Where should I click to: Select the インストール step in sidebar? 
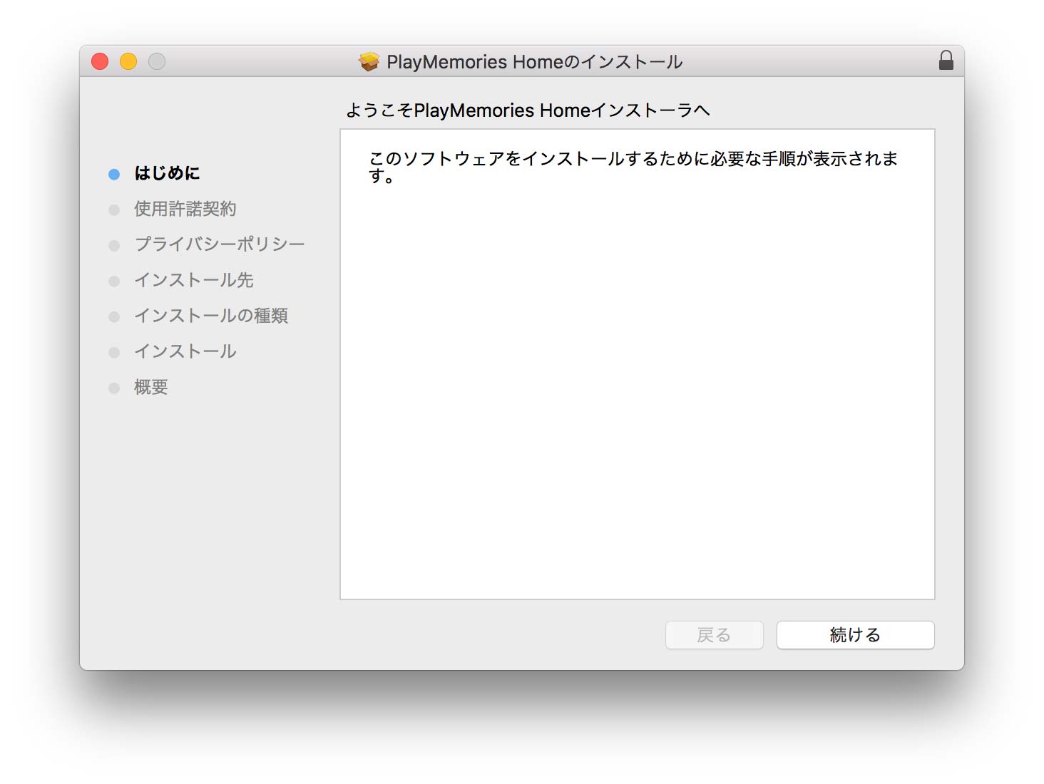click(x=185, y=351)
